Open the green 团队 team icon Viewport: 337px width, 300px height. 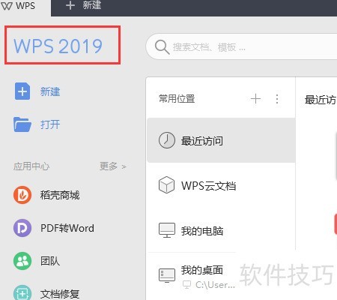tap(22, 261)
